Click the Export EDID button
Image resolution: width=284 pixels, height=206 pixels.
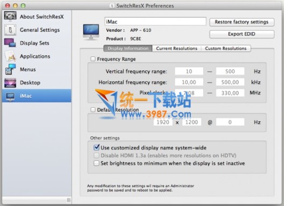242,34
